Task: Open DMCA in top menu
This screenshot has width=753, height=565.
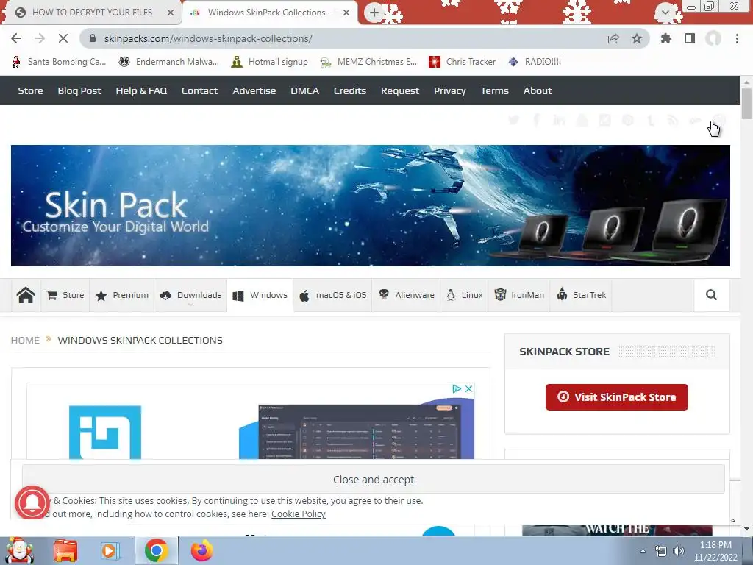Action: [x=304, y=90]
